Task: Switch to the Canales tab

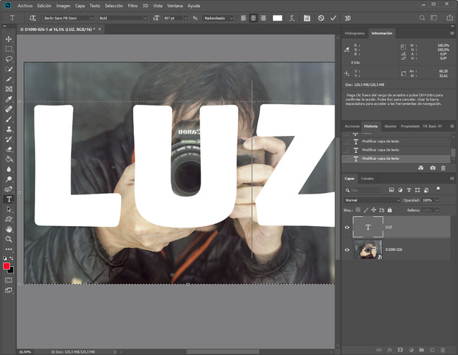Action: click(x=367, y=178)
